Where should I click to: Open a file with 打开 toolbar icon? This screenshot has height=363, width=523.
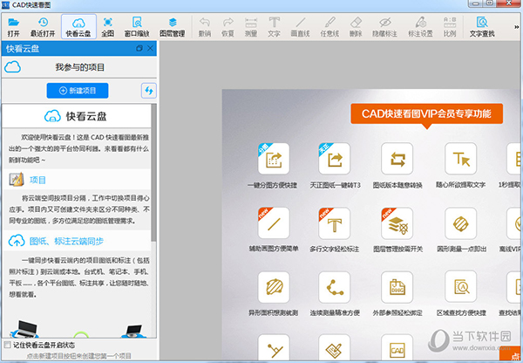click(x=14, y=27)
